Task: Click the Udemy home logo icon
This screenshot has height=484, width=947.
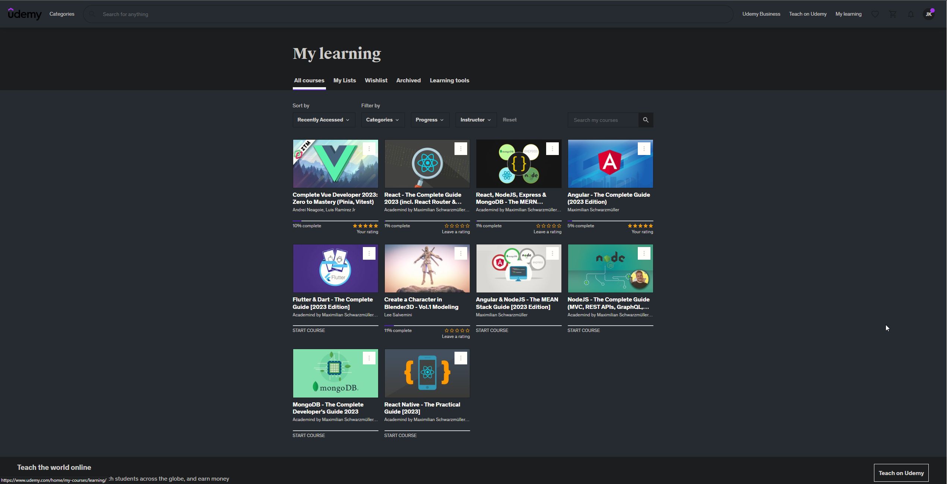Action: (24, 13)
